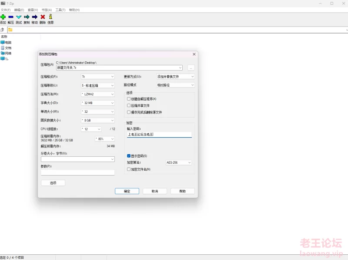Click the blue Extract (解压) minus icon
The width and height of the screenshot is (348, 260).
[x=10, y=17]
